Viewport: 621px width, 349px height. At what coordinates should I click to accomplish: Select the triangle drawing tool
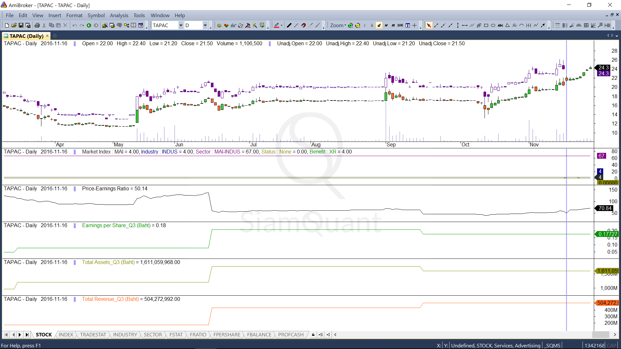point(507,26)
